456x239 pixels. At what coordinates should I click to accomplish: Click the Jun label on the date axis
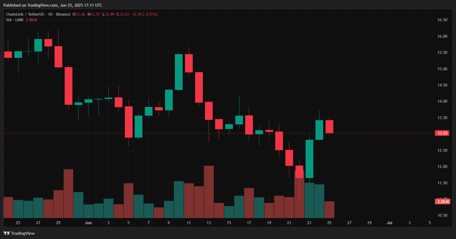point(88,223)
